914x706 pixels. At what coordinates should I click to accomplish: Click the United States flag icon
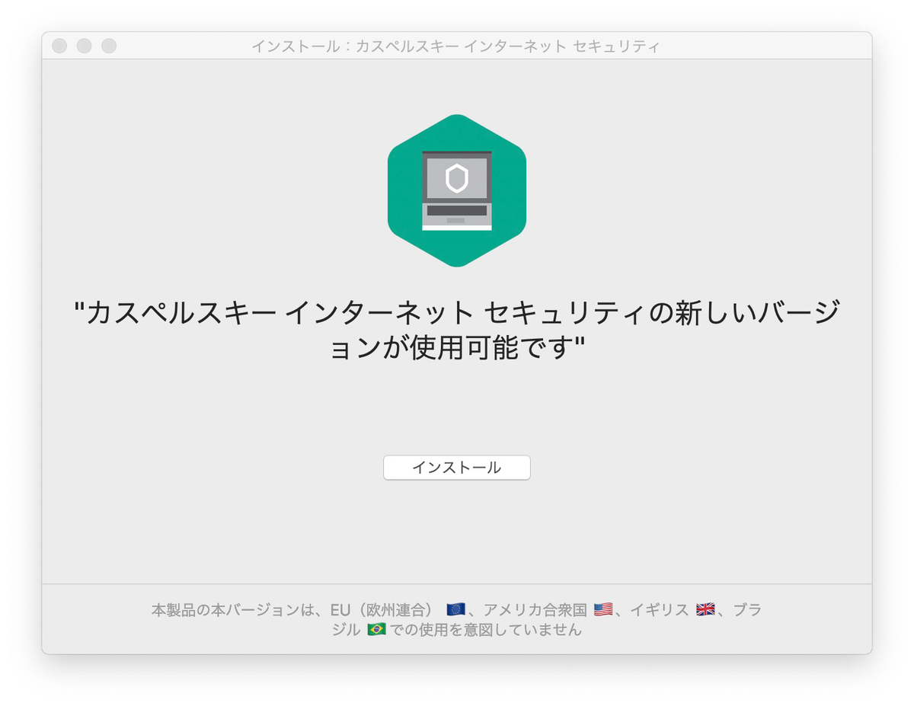[603, 609]
